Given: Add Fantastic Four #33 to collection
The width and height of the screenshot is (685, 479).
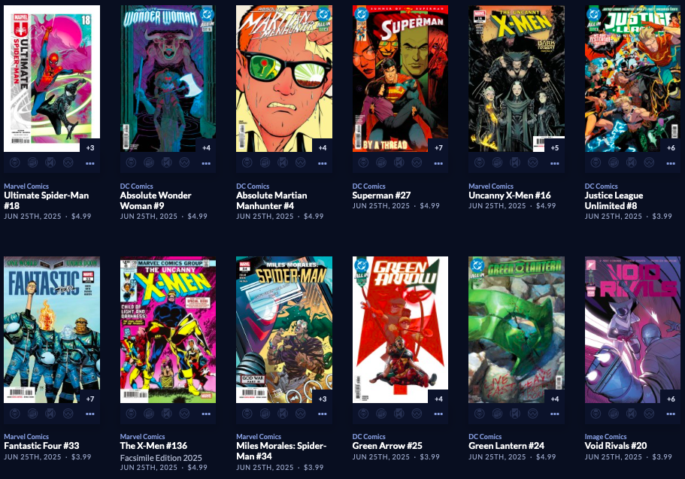Looking at the screenshot, I should click(33, 414).
